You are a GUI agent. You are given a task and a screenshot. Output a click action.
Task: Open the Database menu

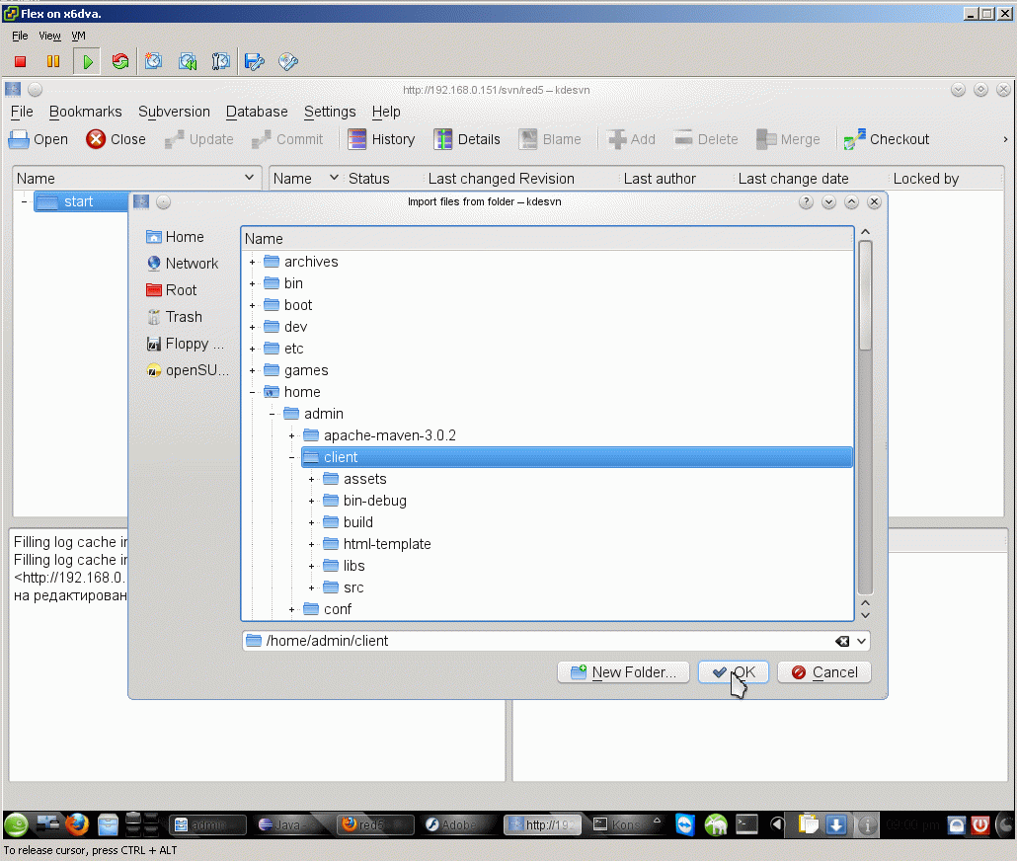(x=257, y=112)
